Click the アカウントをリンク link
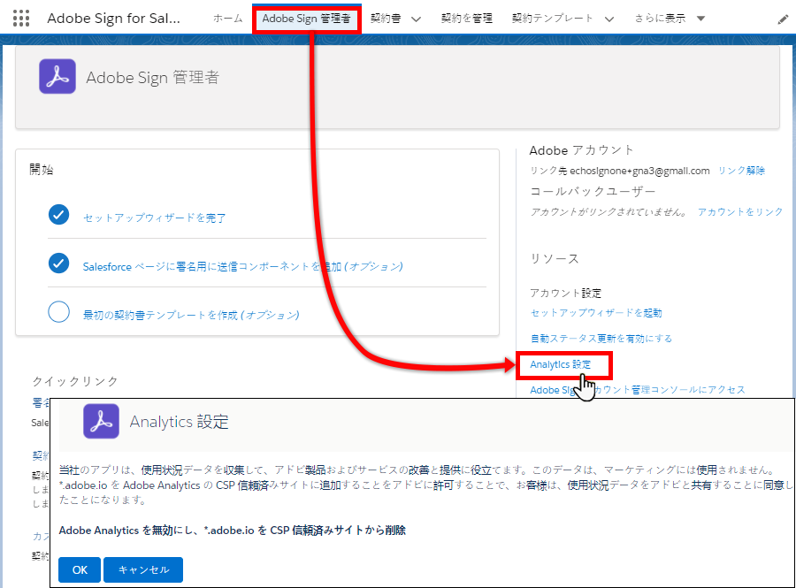This screenshot has height=588, width=796. 740,211
